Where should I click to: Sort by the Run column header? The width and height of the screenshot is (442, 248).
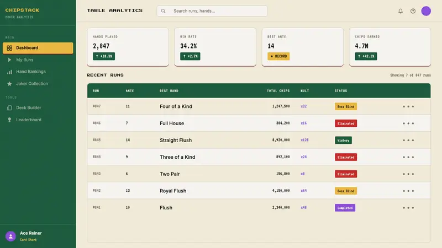[x=96, y=91]
